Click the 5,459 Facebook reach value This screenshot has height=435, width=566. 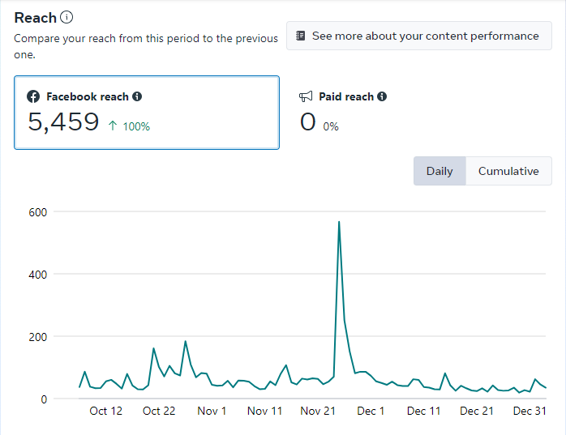(x=63, y=122)
